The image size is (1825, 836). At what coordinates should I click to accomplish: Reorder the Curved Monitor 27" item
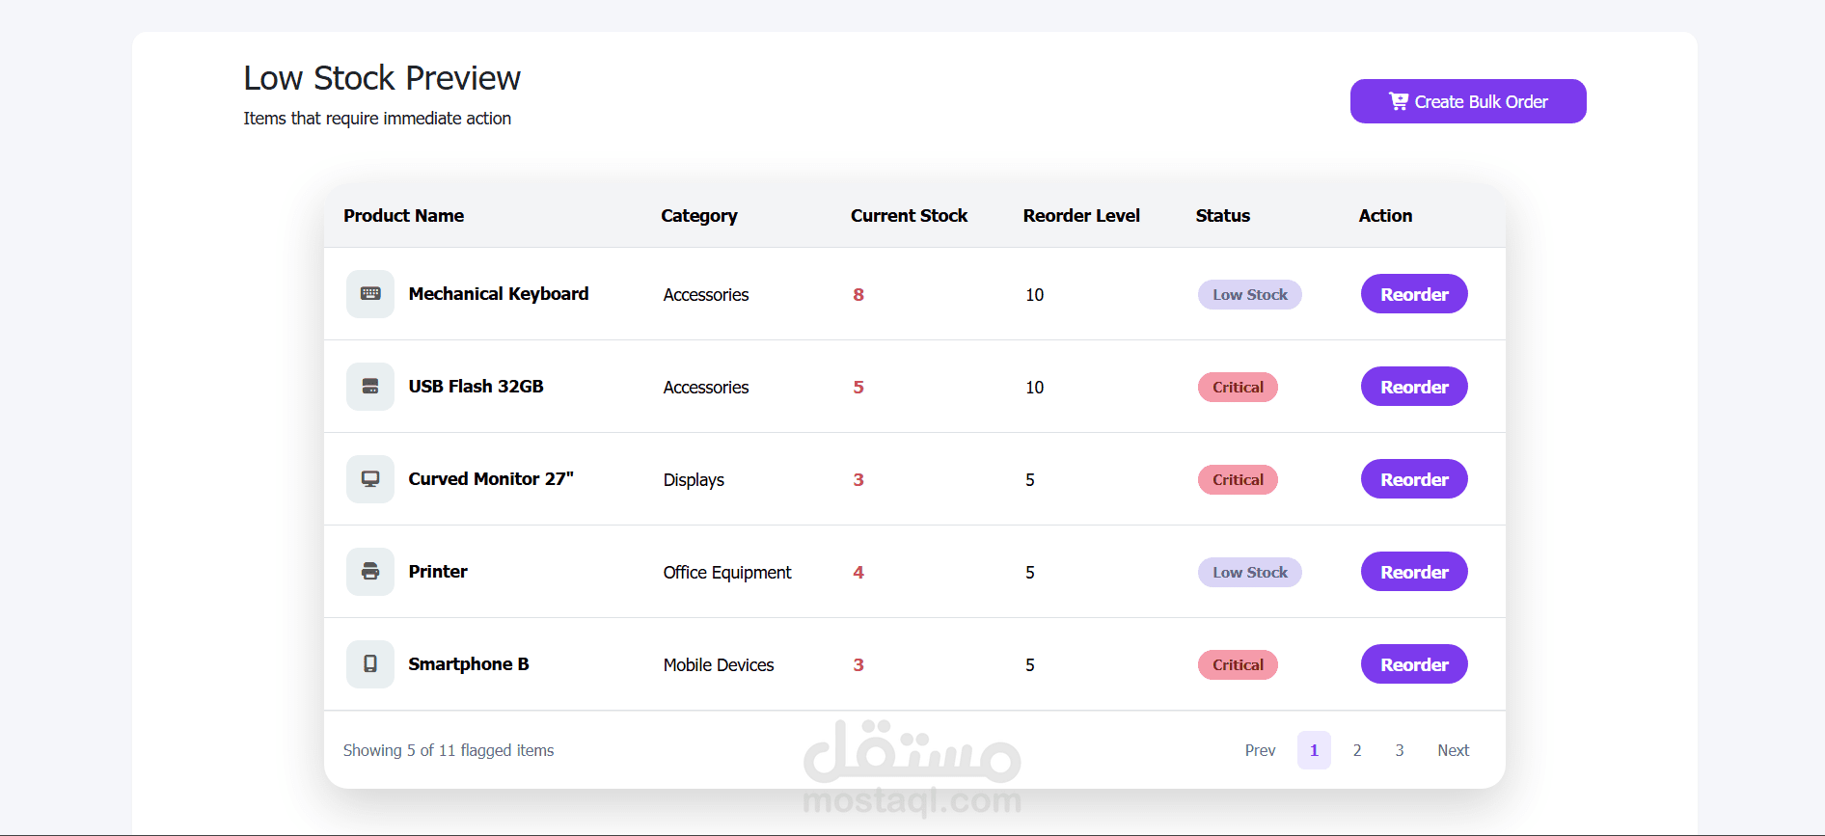[x=1414, y=479]
